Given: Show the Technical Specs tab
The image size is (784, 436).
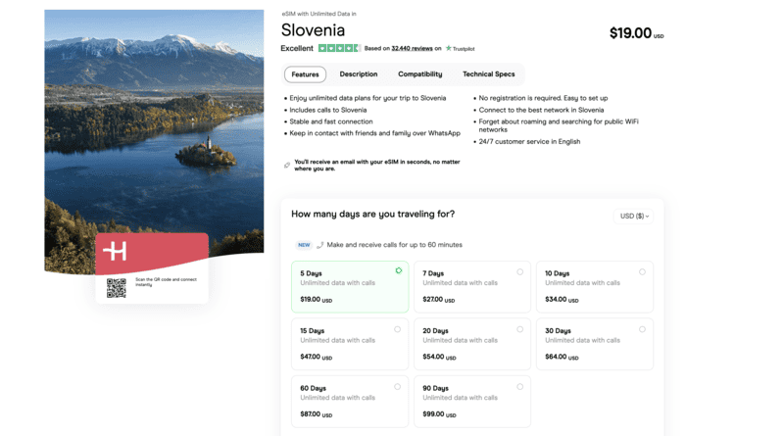Looking at the screenshot, I should [489, 74].
